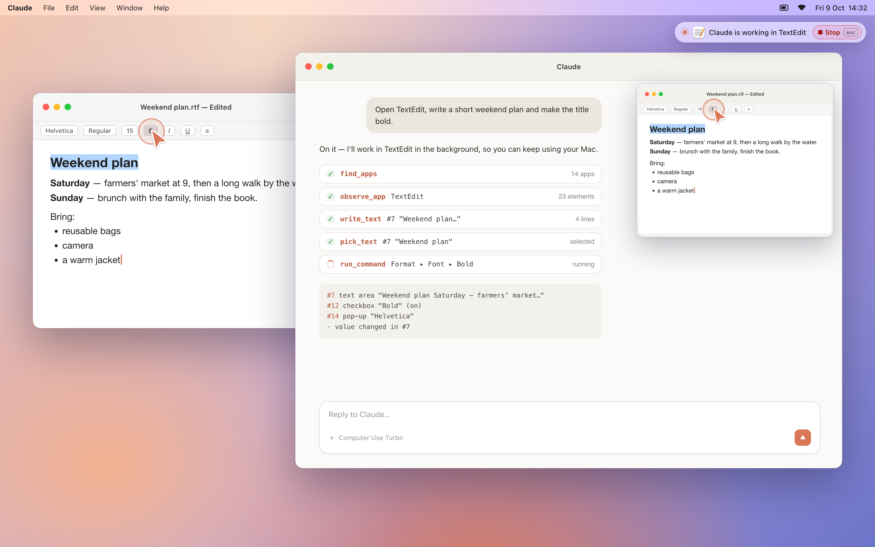Click the spinner icon on run_command row
This screenshot has height=547, width=875.
(331, 264)
